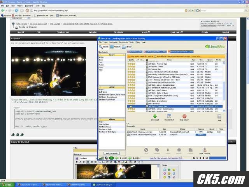Image resolution: width=249 pixels, height=187 pixels.
Task: Click the red Stop Search icon
Action: [x=184, y=116]
